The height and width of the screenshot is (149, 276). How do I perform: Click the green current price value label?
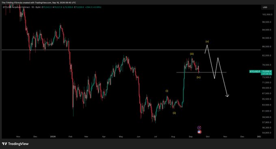click(267, 72)
